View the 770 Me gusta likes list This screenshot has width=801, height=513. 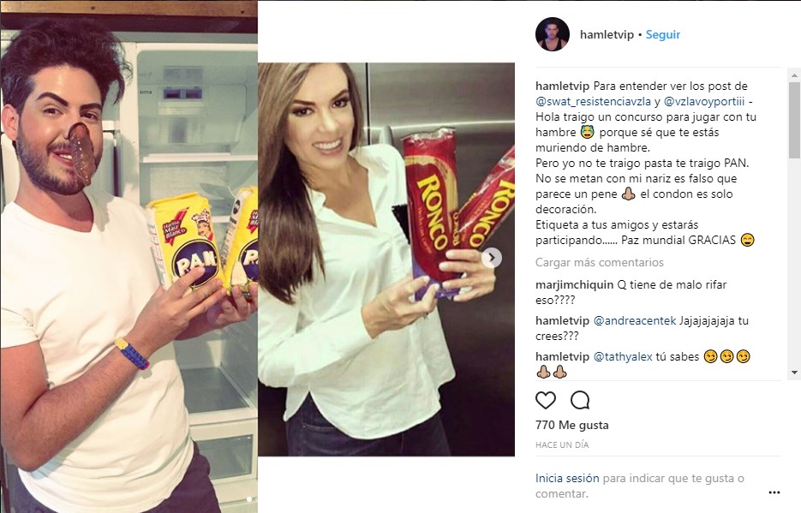tap(572, 425)
